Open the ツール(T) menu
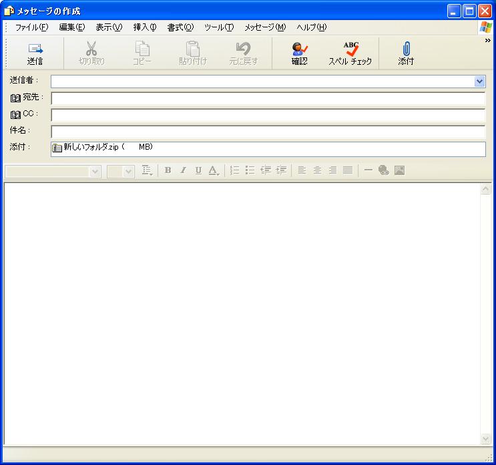 [x=219, y=27]
